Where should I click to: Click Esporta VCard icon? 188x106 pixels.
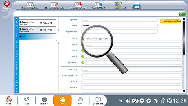point(98,4)
